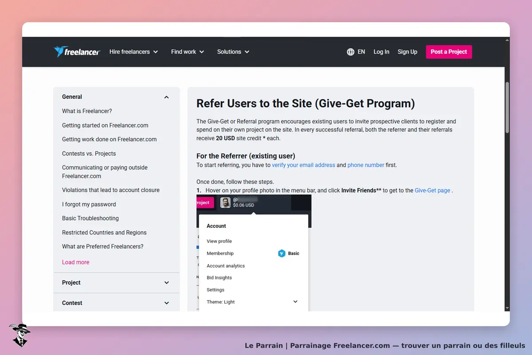
Task: Click the Basic membership badge icon
Action: 282,253
